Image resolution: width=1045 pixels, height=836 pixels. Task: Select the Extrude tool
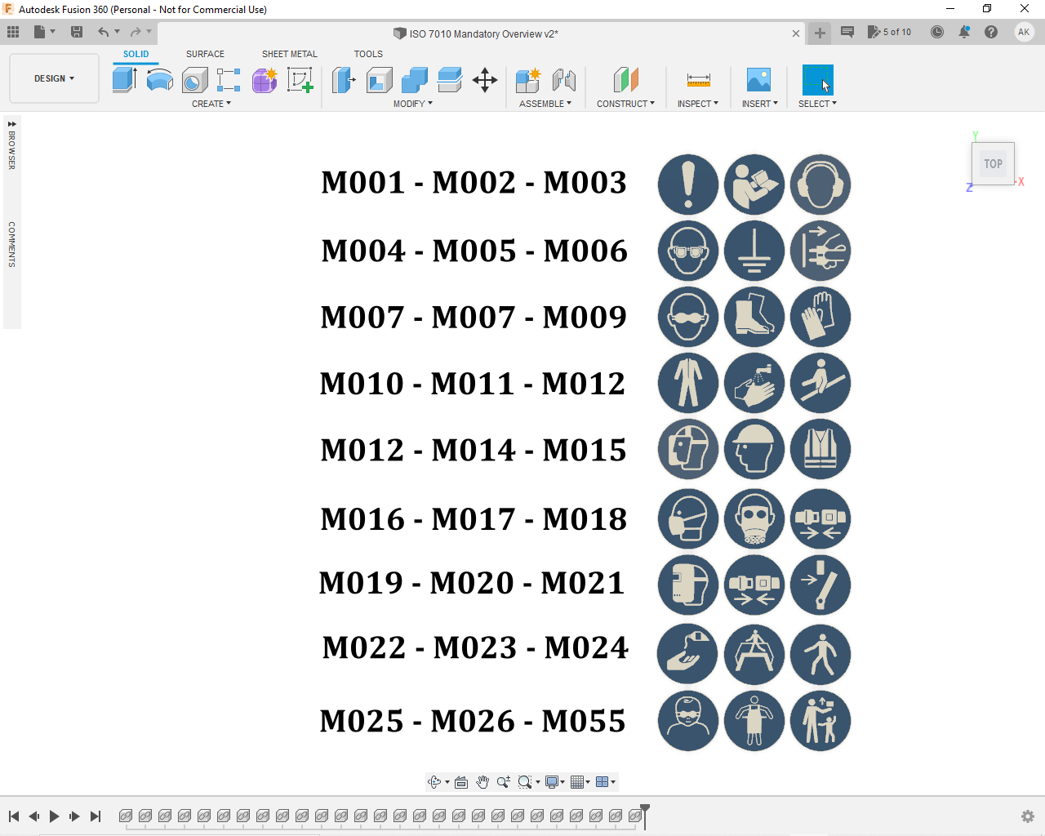[x=124, y=80]
